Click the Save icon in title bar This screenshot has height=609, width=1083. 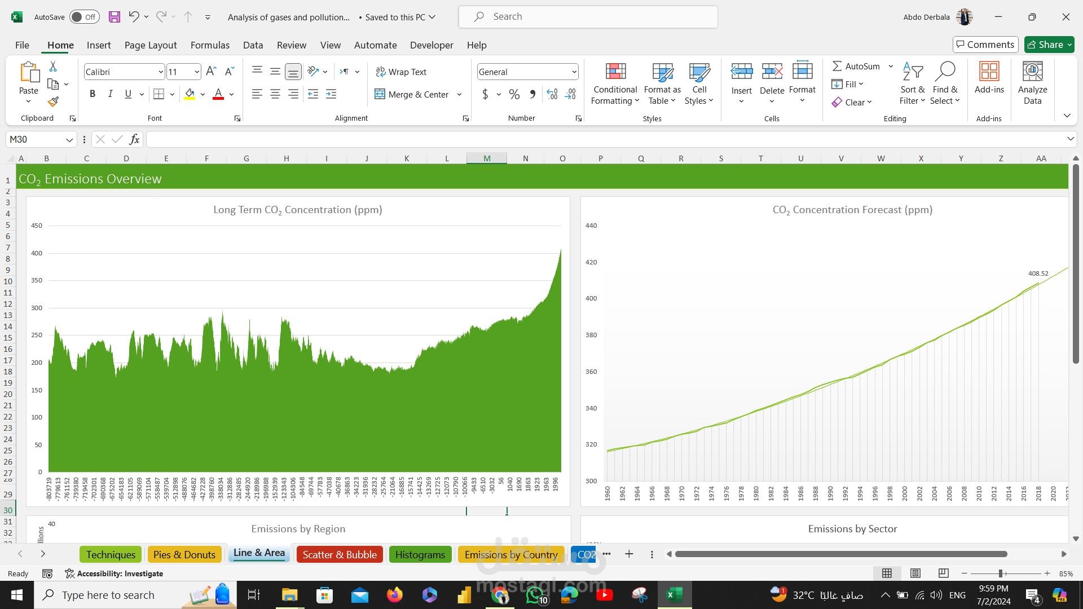(x=115, y=17)
